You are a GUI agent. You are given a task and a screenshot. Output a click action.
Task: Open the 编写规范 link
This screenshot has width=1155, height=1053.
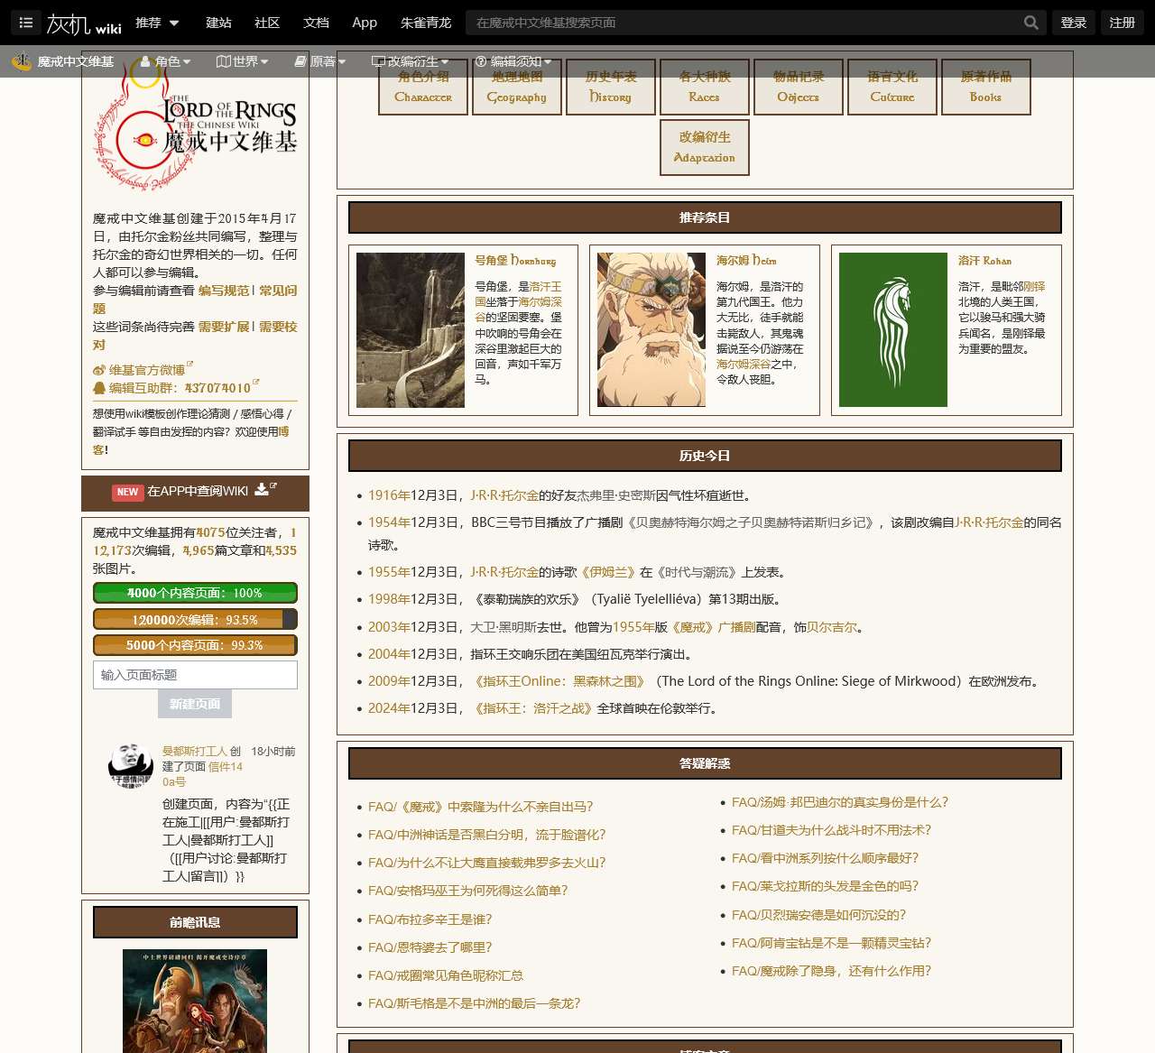224,291
